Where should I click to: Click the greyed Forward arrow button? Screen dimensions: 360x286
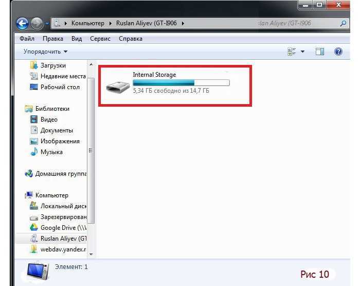point(37,23)
